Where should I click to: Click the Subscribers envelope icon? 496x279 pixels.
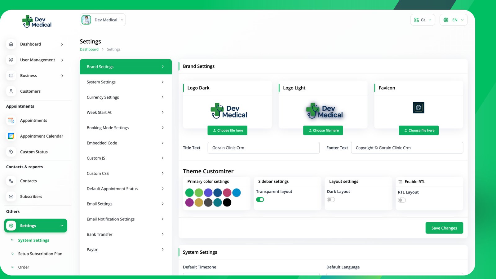[x=11, y=197]
